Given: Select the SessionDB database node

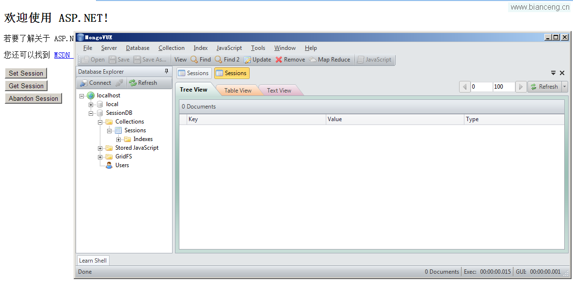Looking at the screenshot, I should click(x=119, y=113).
